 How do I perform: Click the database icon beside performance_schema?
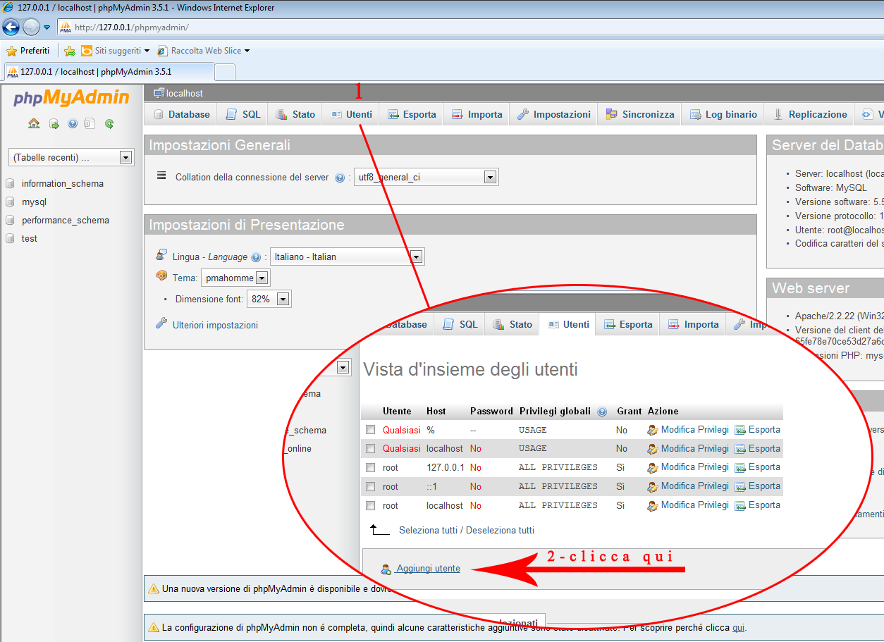click(10, 220)
